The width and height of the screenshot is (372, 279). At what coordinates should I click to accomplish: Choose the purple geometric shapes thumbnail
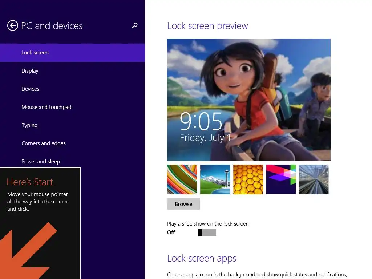(x=281, y=179)
